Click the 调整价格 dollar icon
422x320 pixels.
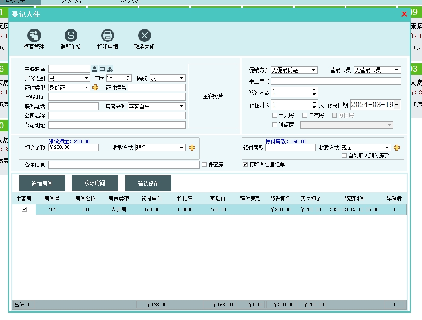[x=71, y=35]
